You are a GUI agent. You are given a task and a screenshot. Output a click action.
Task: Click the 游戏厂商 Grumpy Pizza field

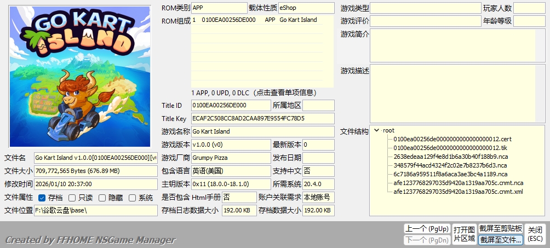click(x=231, y=158)
